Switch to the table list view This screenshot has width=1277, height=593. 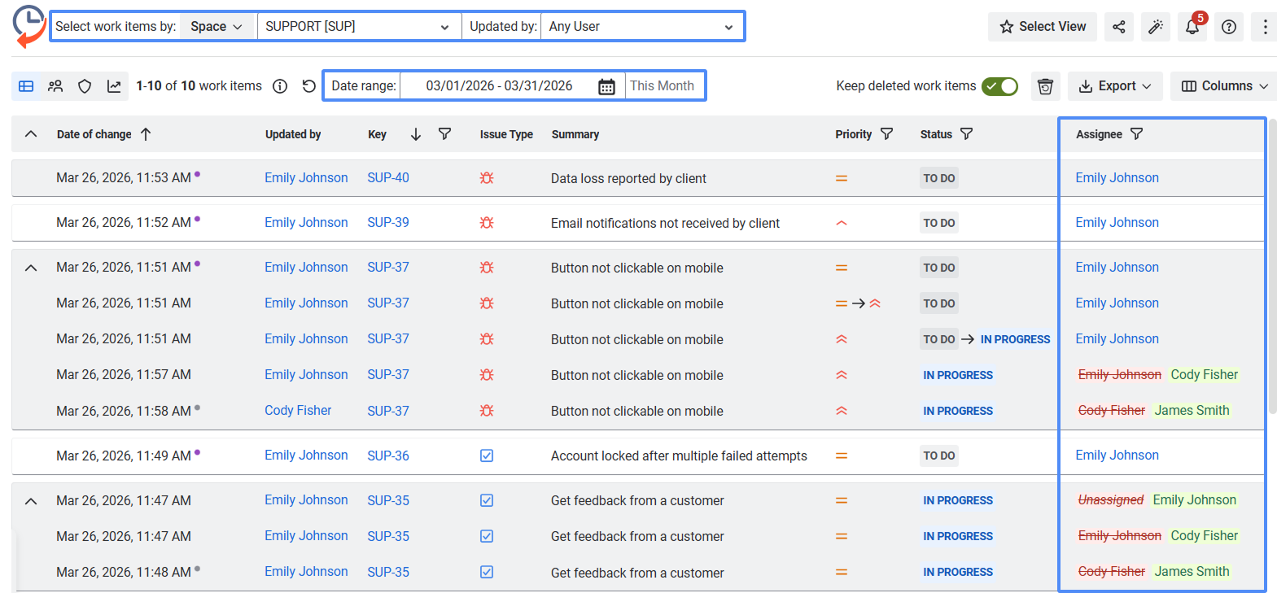click(26, 86)
